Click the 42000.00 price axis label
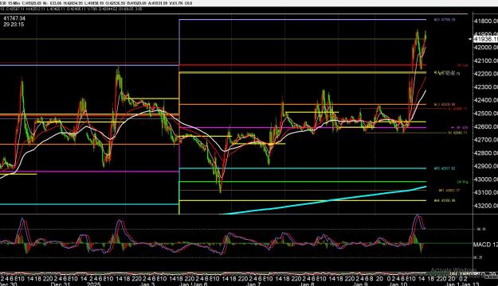 click(x=485, y=48)
